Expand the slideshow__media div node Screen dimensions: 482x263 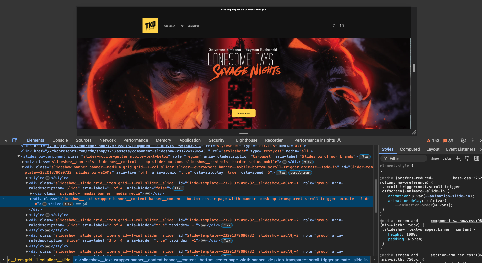click(31, 193)
